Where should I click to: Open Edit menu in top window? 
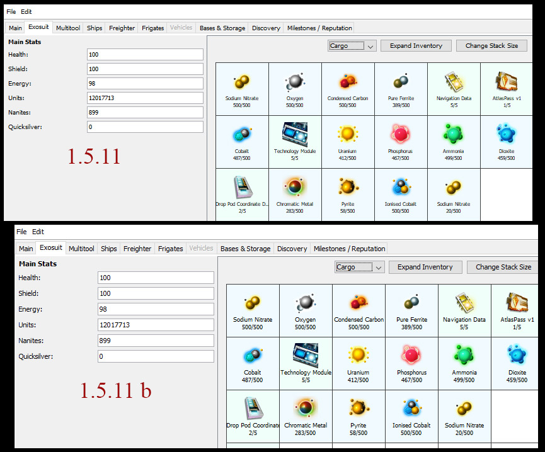pyautogui.click(x=26, y=11)
